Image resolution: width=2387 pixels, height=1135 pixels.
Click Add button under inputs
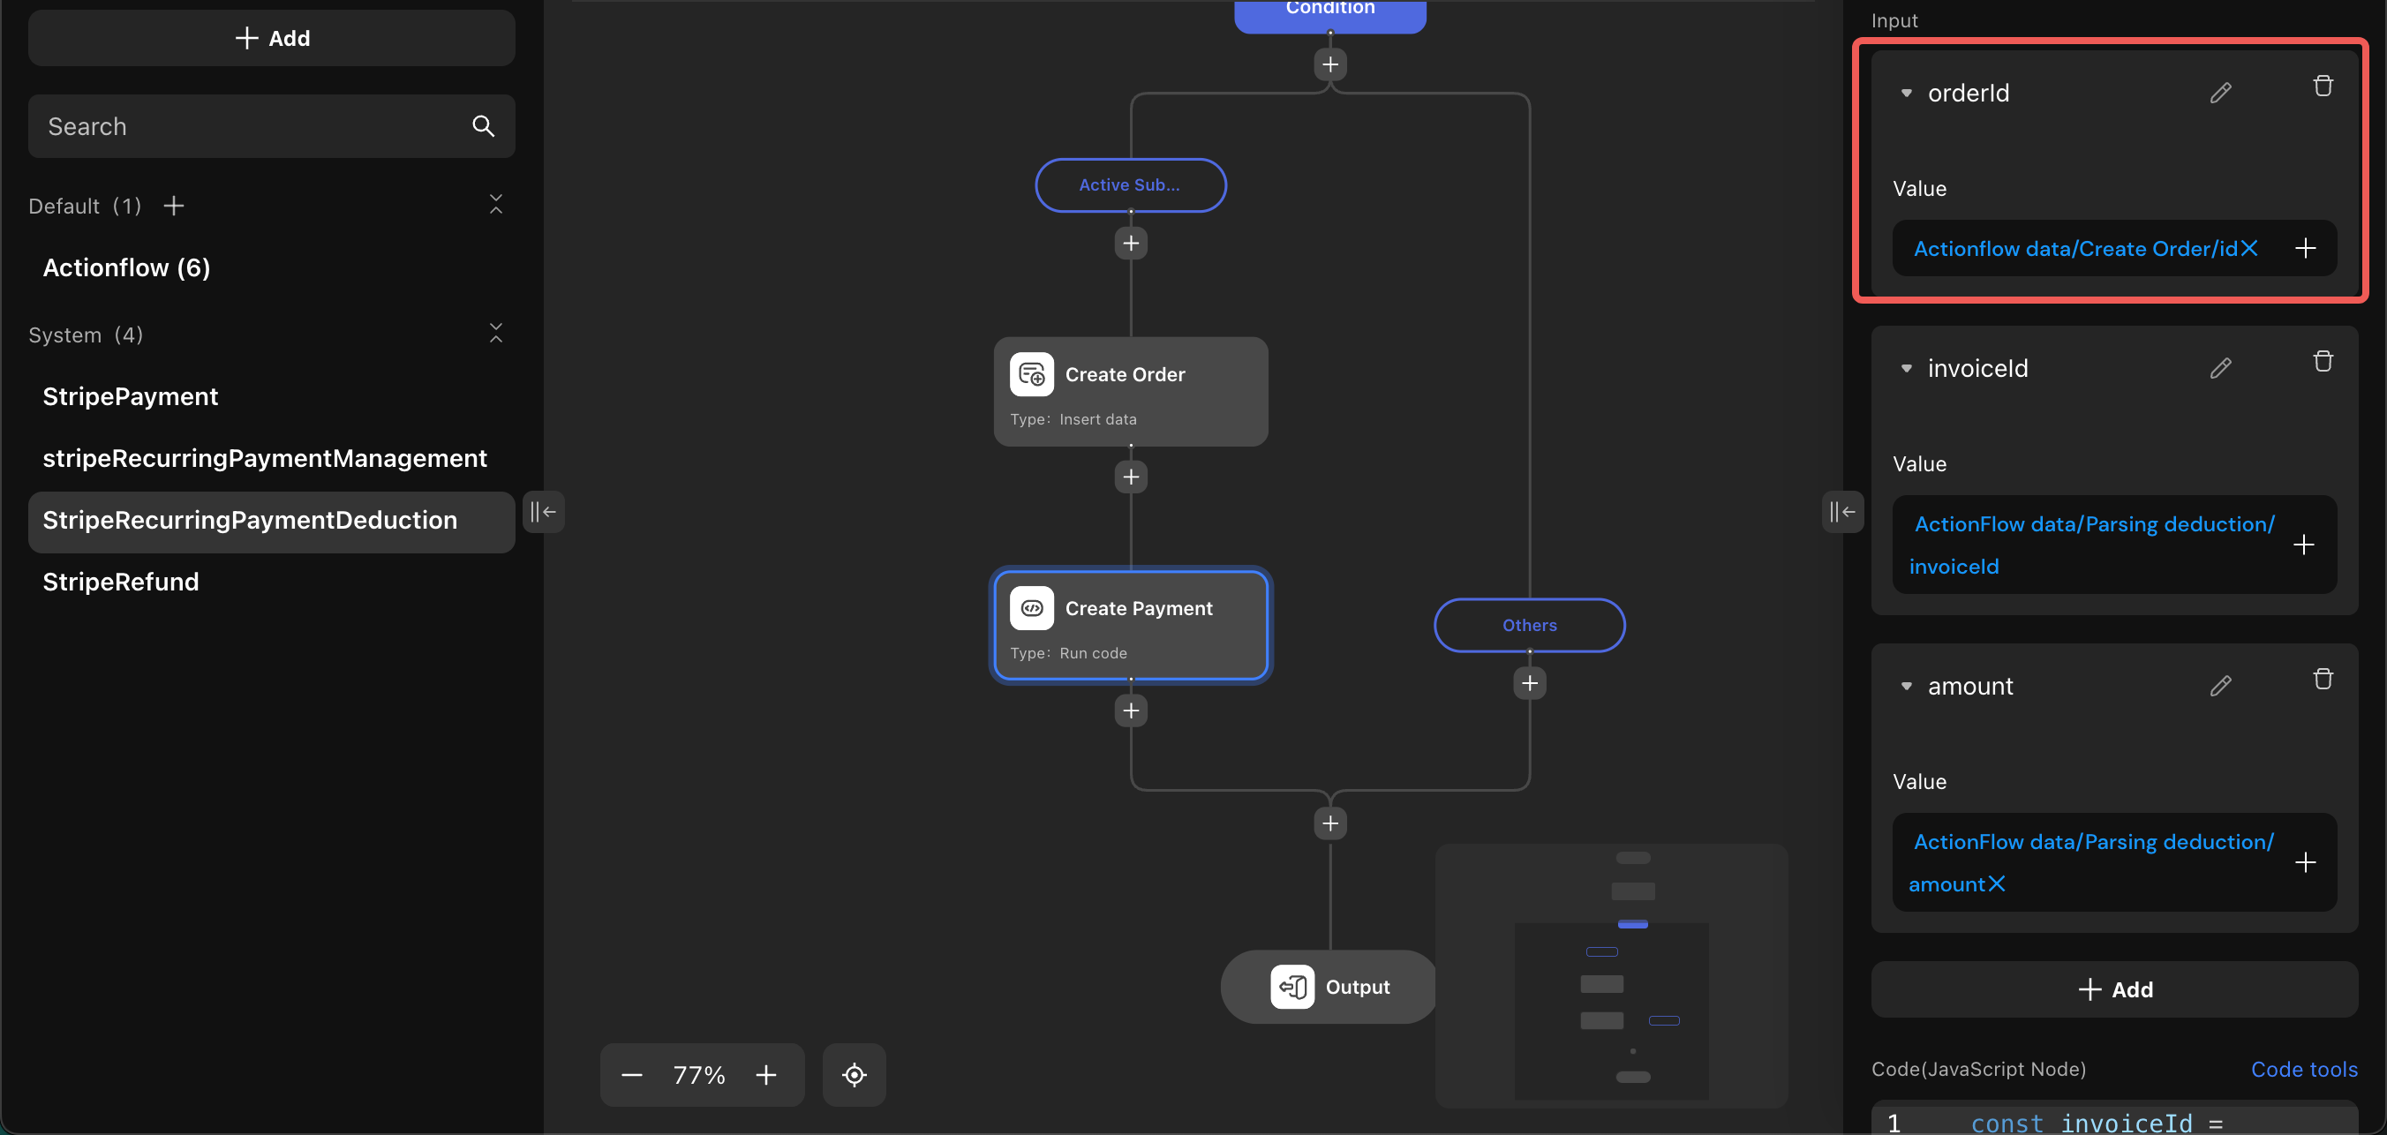(2113, 989)
